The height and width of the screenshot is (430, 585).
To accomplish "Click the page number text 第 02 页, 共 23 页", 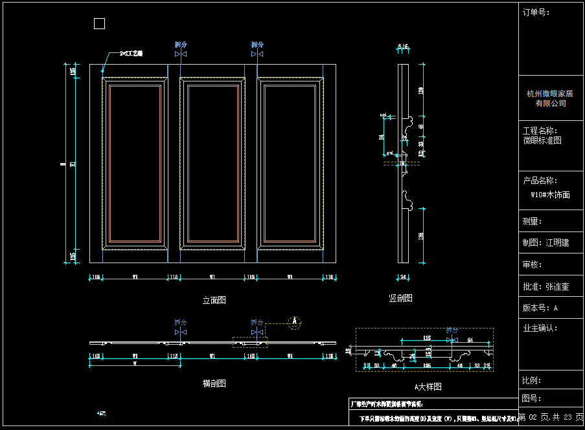I will point(551,418).
